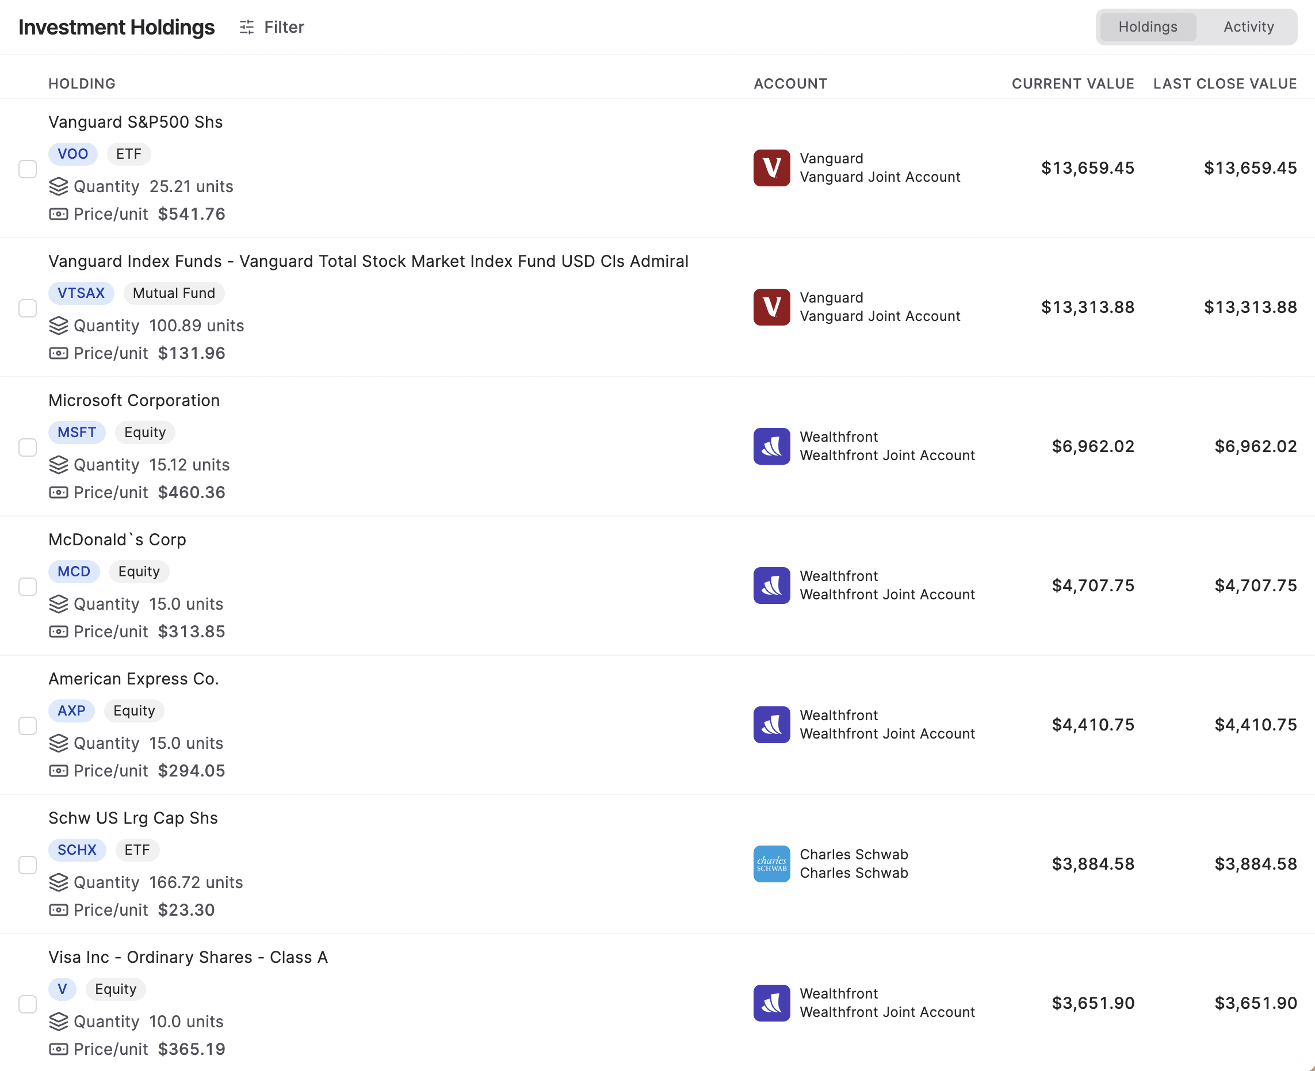Viewport: 1315px width, 1071px height.
Task: Click the Vanguard logo in VTSAX row
Action: point(771,307)
